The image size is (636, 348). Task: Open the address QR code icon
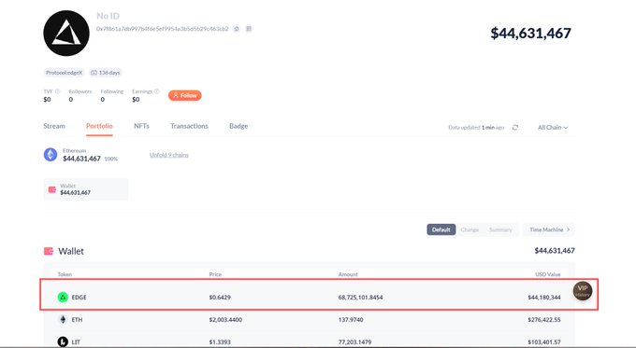click(249, 29)
